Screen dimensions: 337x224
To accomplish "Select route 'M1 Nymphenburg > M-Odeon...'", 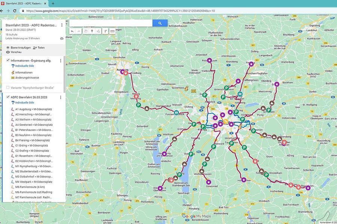I will click(32, 166).
